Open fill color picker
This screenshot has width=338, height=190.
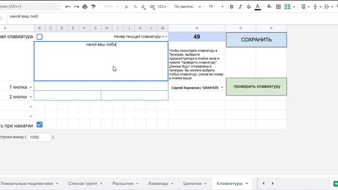(269, 7)
